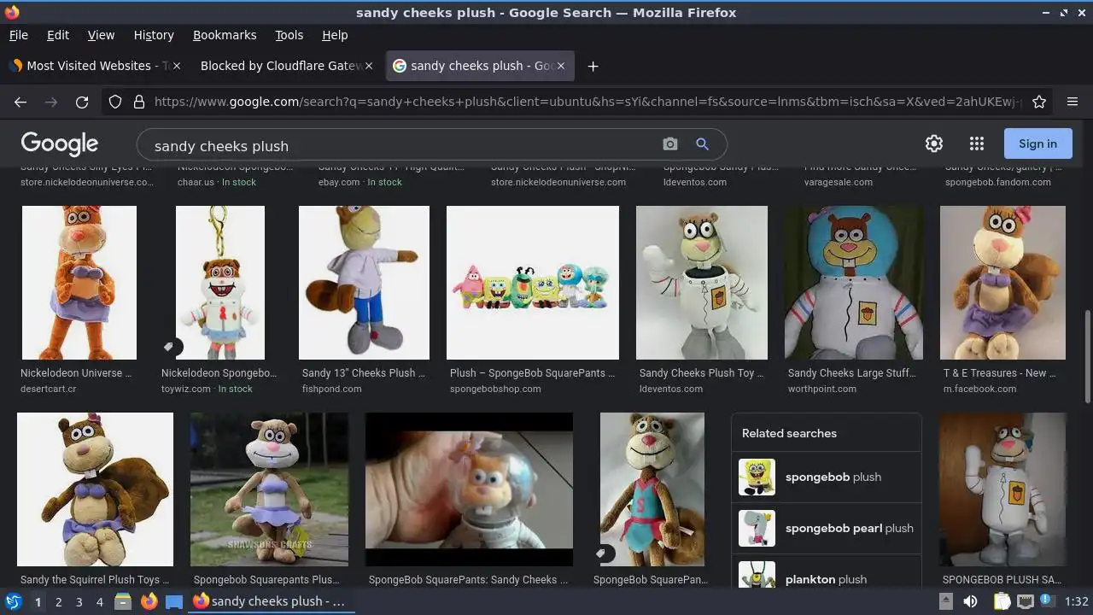Click the Sign in button
Screen dimensions: 1093x615
1037,143
